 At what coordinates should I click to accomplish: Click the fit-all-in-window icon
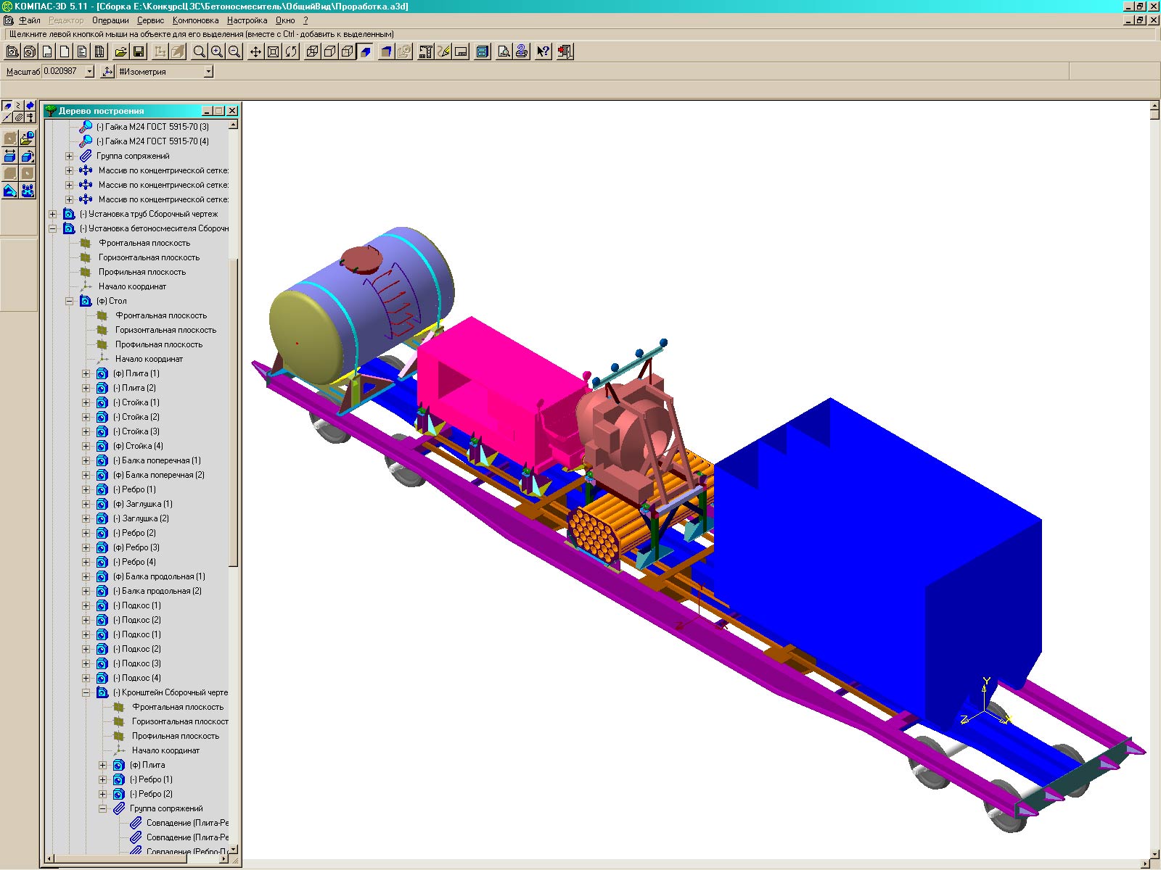273,51
